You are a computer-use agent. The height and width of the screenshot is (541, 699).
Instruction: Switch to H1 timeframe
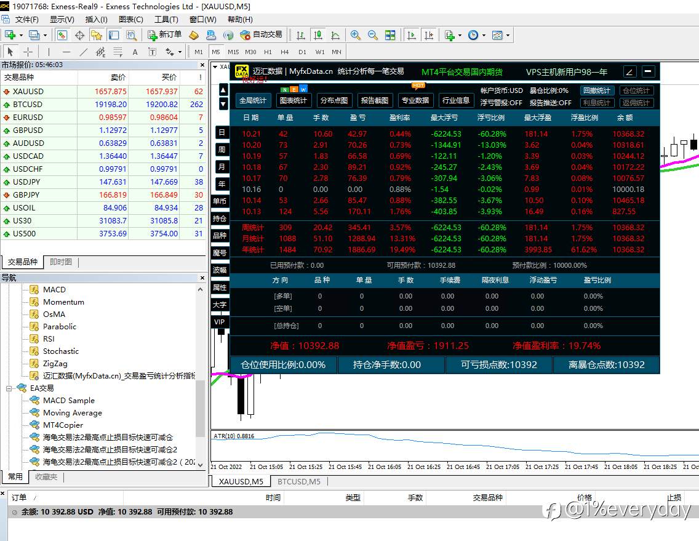click(x=268, y=52)
